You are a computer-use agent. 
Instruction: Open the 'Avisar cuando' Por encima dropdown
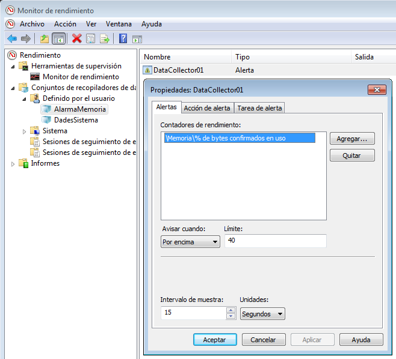(191, 242)
